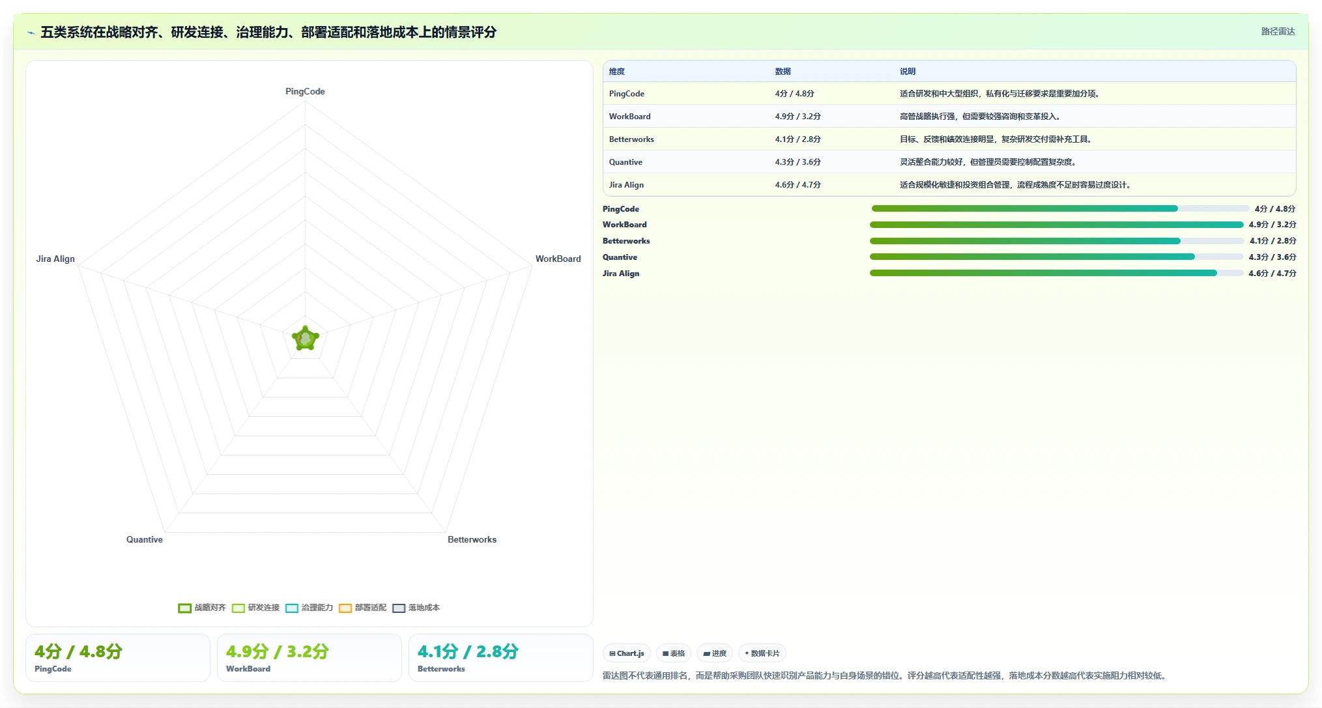Select the PingCode row in the table
The height and width of the screenshot is (708, 1322).
click(949, 94)
